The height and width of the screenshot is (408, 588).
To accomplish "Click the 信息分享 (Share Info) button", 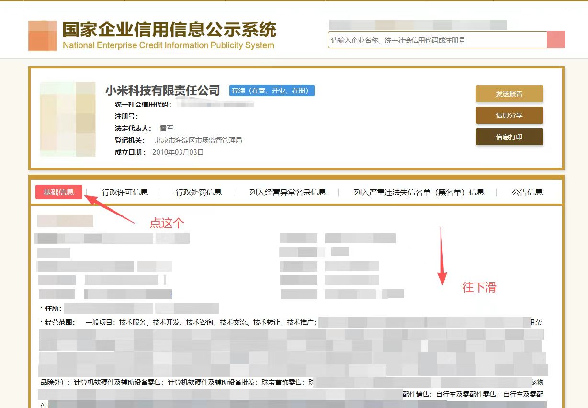I will pos(509,115).
